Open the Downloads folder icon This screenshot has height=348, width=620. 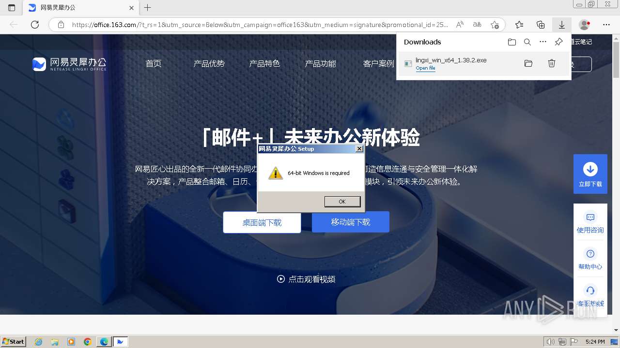click(512, 42)
